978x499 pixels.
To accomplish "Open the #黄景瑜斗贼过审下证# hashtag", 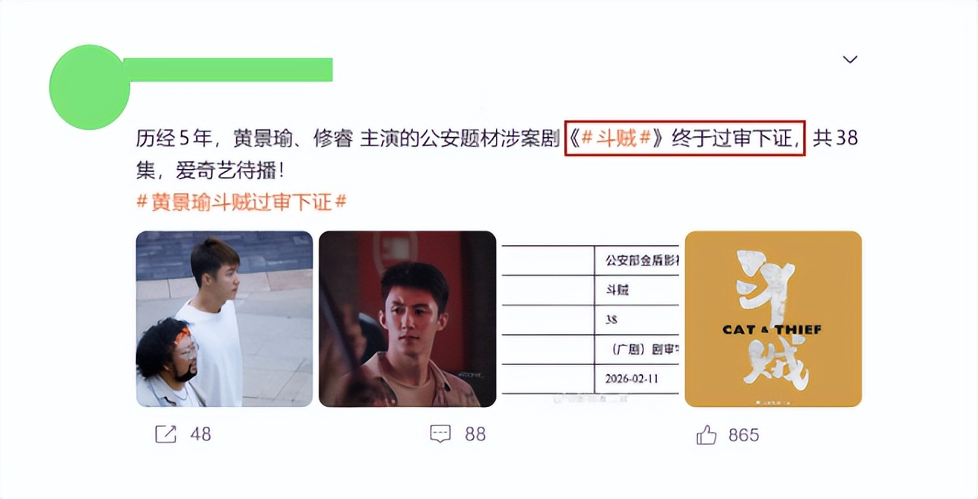I will tap(241, 202).
